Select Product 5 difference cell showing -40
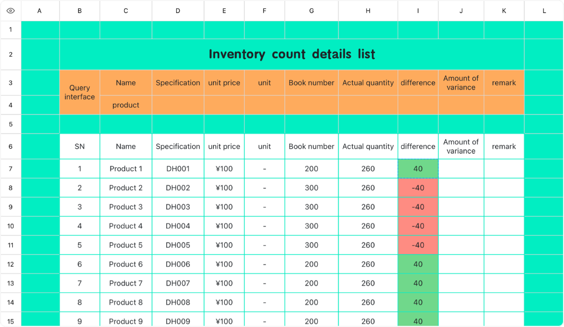Screen dimensions: 564x327 click(418, 245)
